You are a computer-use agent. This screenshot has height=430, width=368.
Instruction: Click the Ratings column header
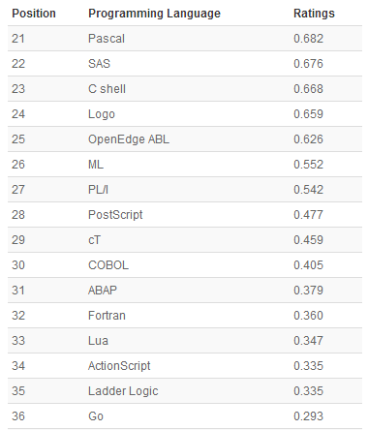pos(314,14)
